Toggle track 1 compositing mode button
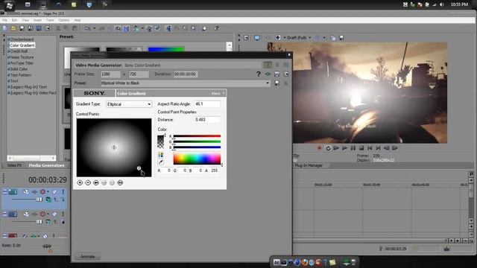This screenshot has width=477, height=268. (x=48, y=200)
